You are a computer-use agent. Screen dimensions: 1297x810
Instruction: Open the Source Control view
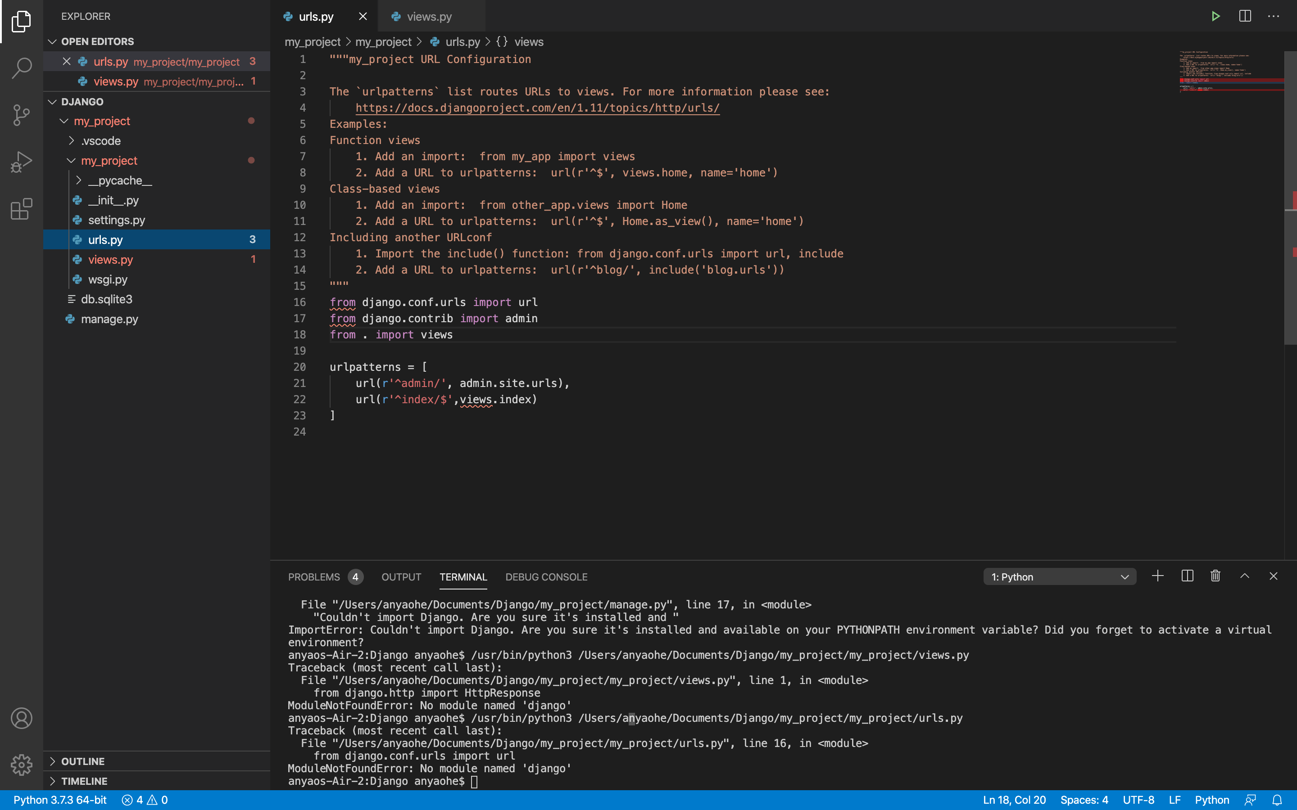pos(22,115)
